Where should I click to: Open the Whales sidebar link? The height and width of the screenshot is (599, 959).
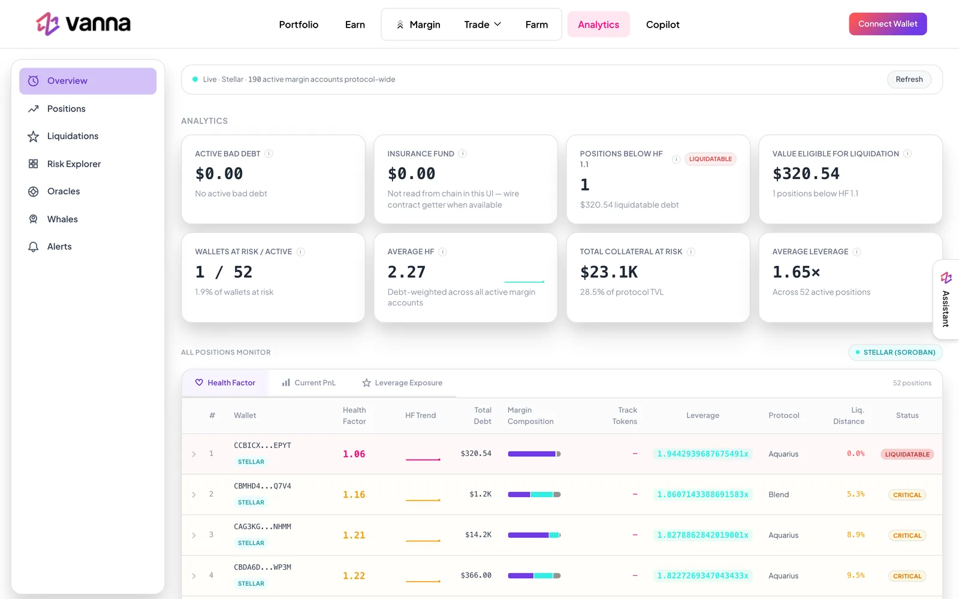click(88, 219)
